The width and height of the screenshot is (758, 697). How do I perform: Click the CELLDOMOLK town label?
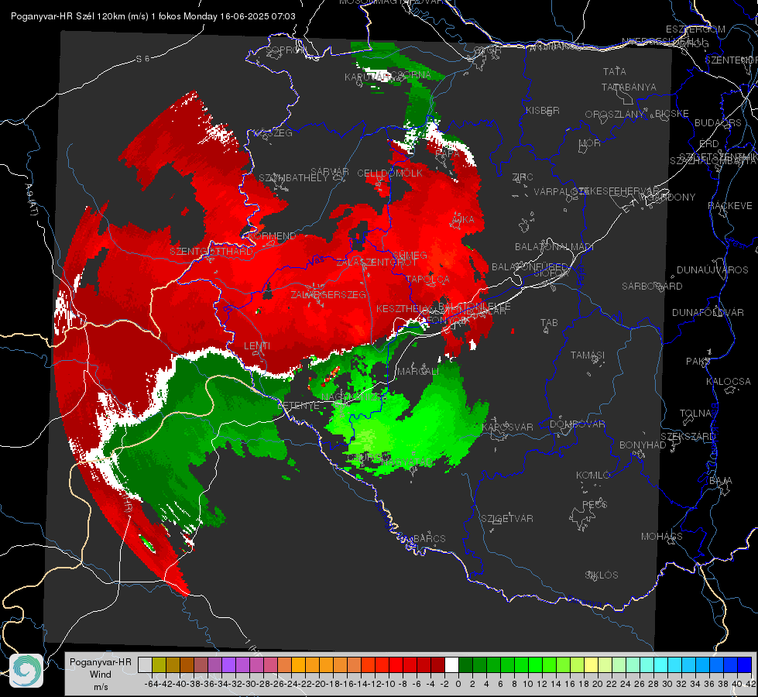point(390,173)
